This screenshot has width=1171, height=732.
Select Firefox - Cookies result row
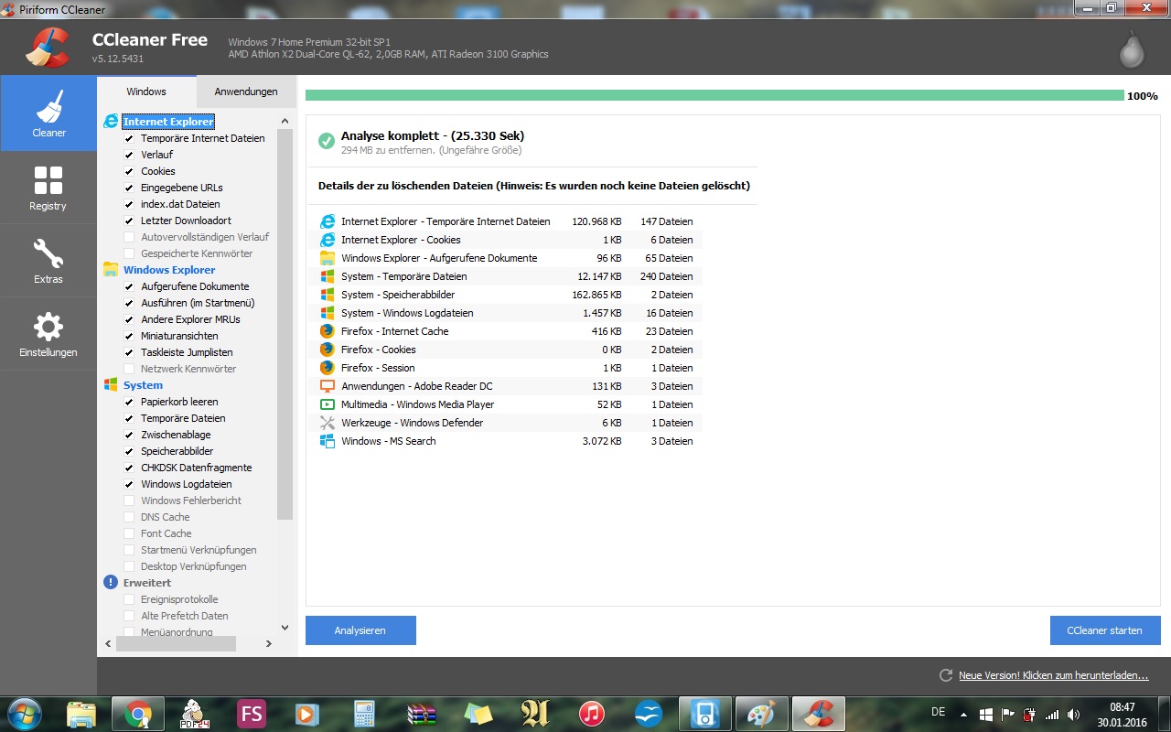pyautogui.click(x=507, y=350)
